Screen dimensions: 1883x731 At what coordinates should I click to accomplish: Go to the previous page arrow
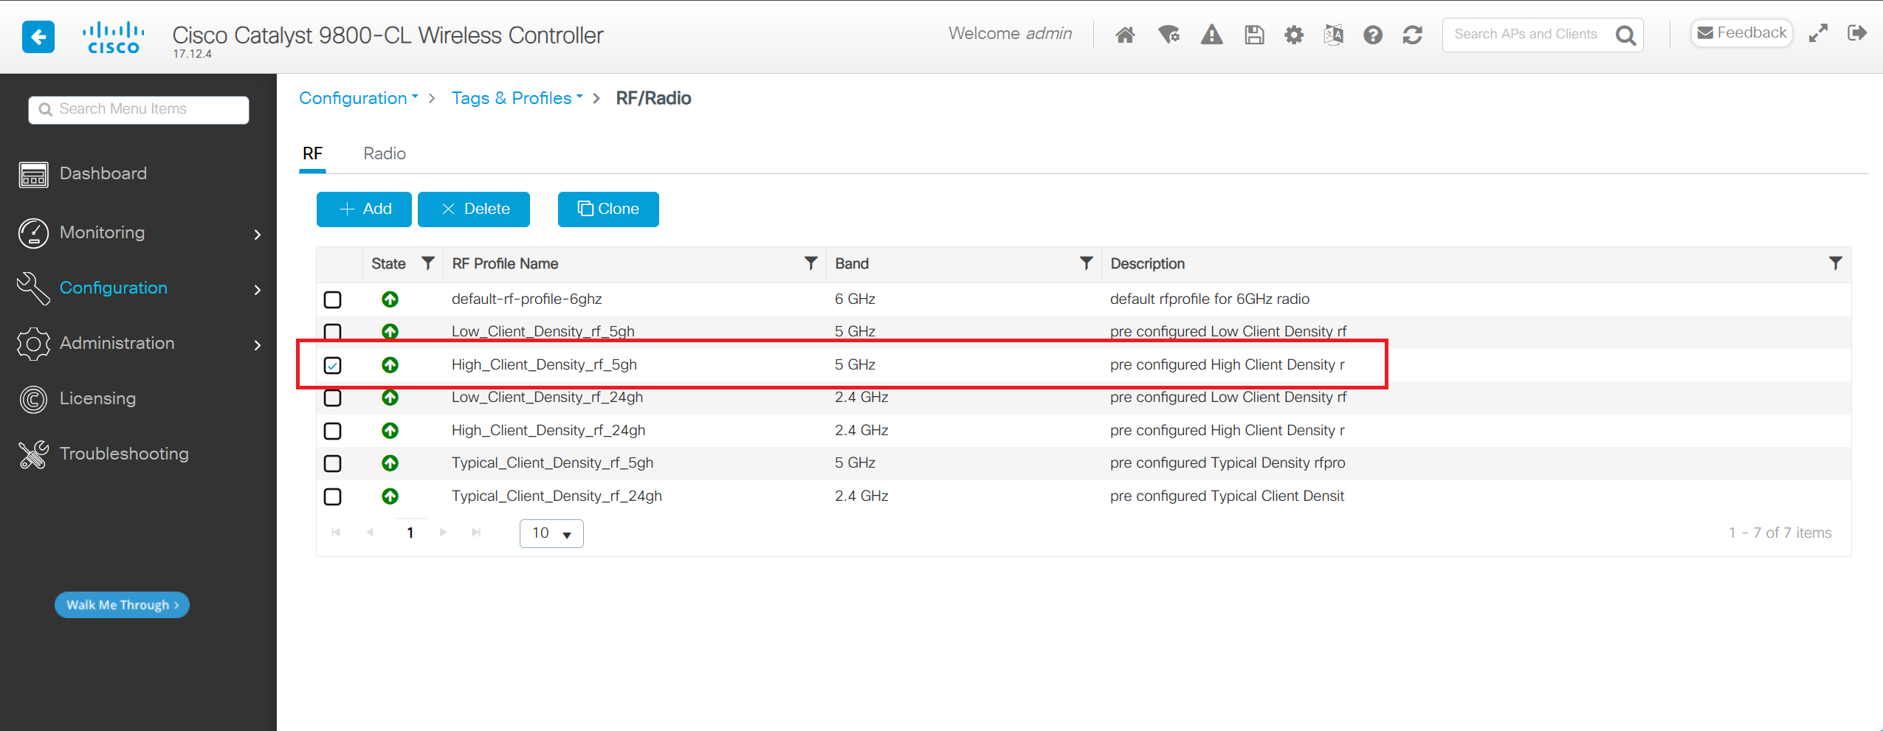[x=370, y=533]
